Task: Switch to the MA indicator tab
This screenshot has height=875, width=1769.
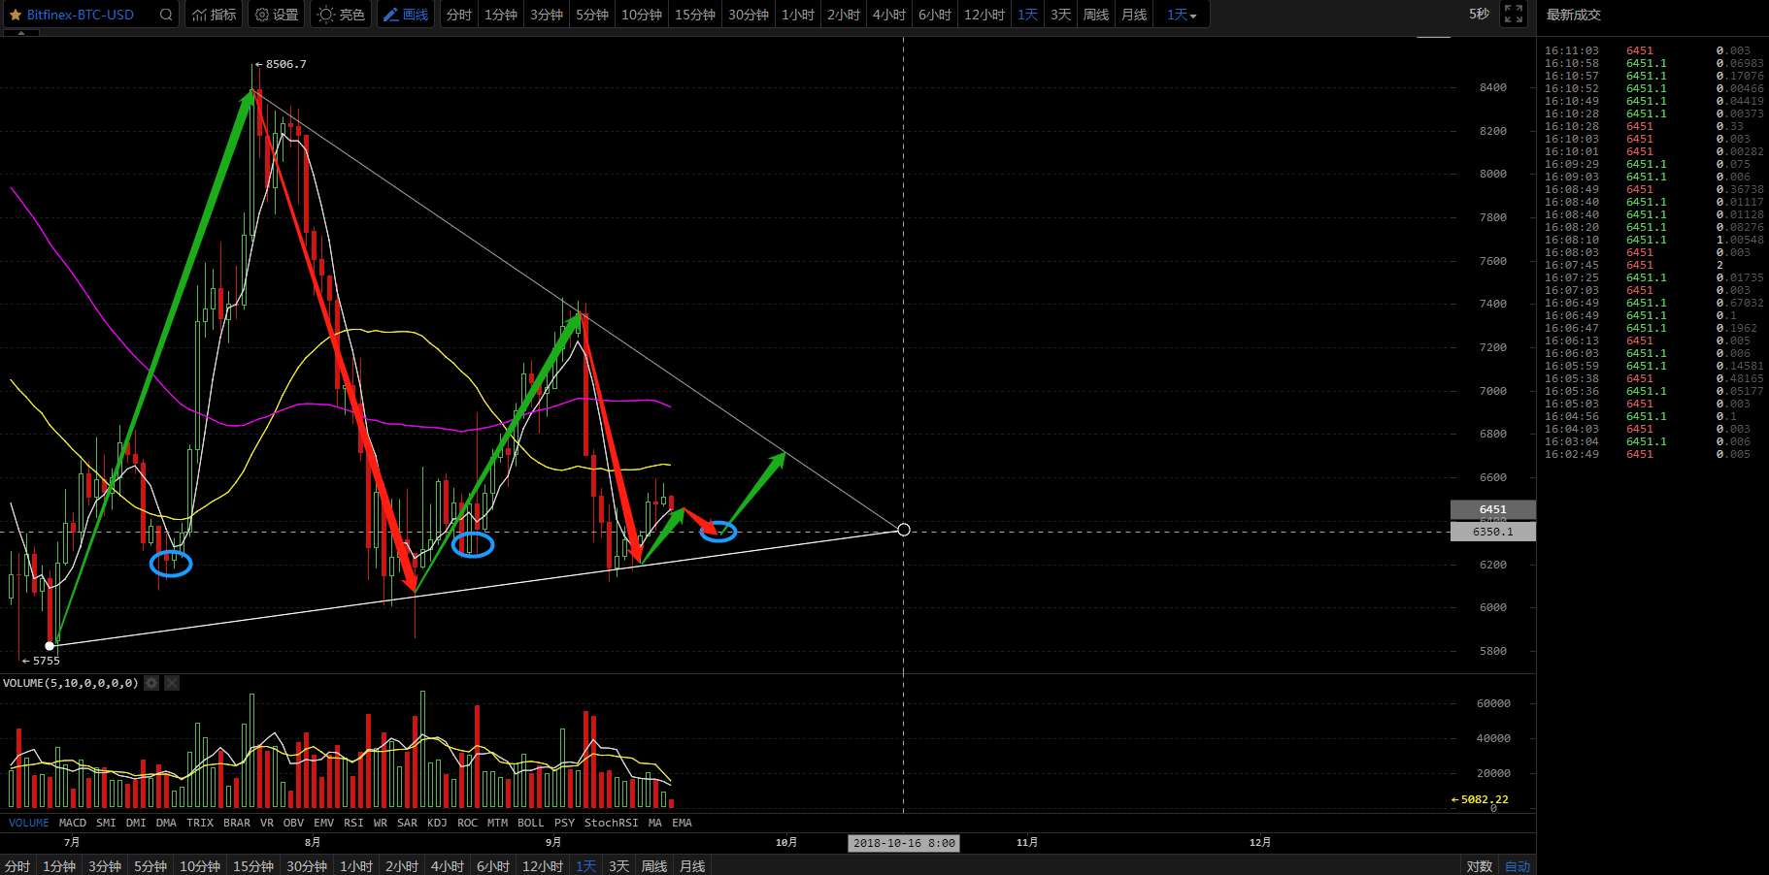Action: 655,823
